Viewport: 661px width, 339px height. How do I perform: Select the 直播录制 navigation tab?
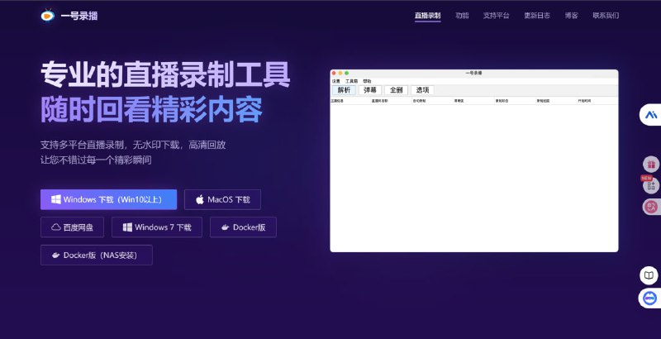click(x=427, y=16)
